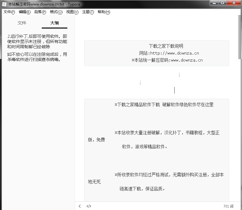Image resolution: width=242 pixels, height=210 pixels.
Task: Open the 格式(O) menu
Action: (x=56, y=12)
